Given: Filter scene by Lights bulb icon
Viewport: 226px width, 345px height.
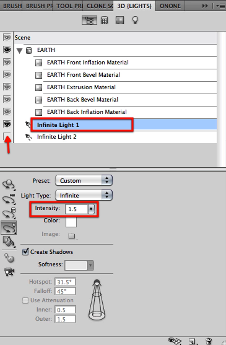Looking at the screenshot, I should pyautogui.click(x=135, y=20).
